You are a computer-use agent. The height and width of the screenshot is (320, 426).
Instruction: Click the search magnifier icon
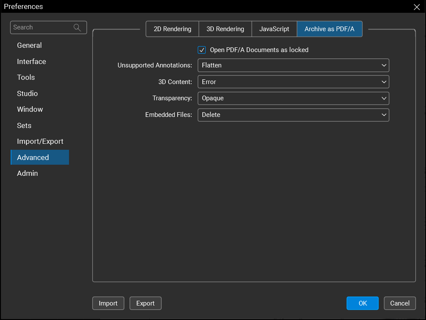click(x=77, y=27)
